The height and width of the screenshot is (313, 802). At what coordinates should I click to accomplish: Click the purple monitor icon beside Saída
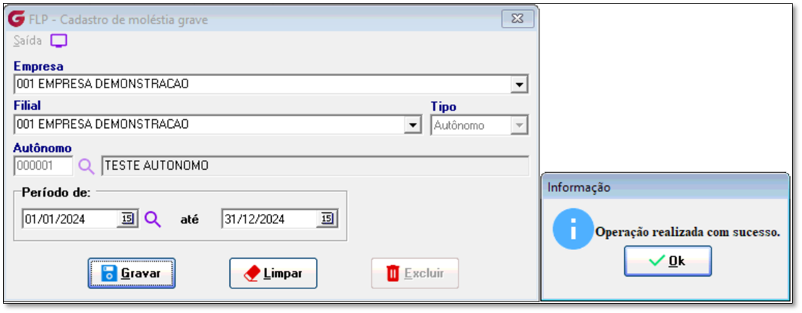coord(59,41)
